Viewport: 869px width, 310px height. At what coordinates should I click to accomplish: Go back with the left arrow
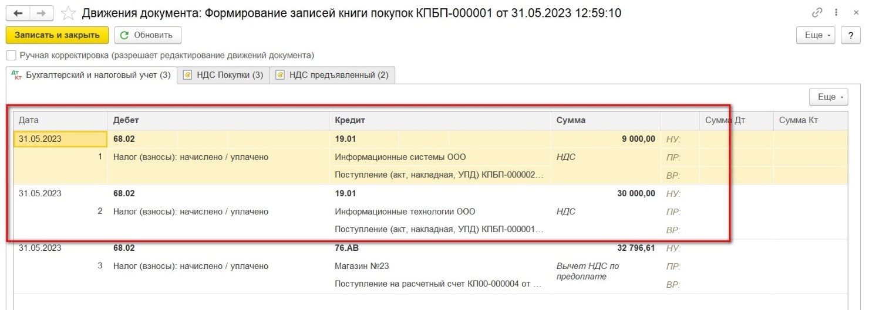(x=18, y=12)
